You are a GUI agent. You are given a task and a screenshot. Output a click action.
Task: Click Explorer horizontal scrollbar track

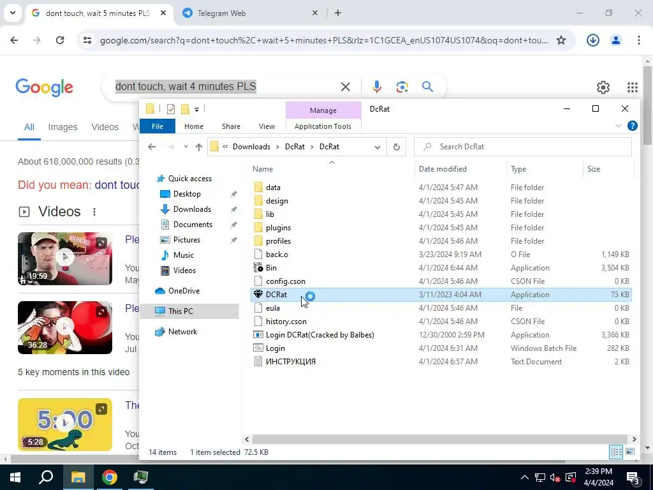tap(440, 439)
